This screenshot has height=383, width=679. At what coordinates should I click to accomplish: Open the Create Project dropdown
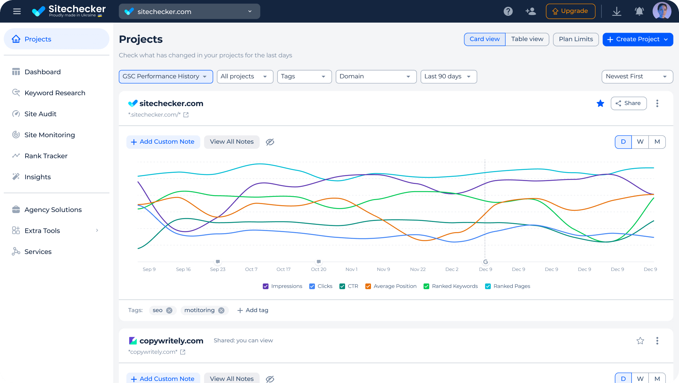click(638, 39)
